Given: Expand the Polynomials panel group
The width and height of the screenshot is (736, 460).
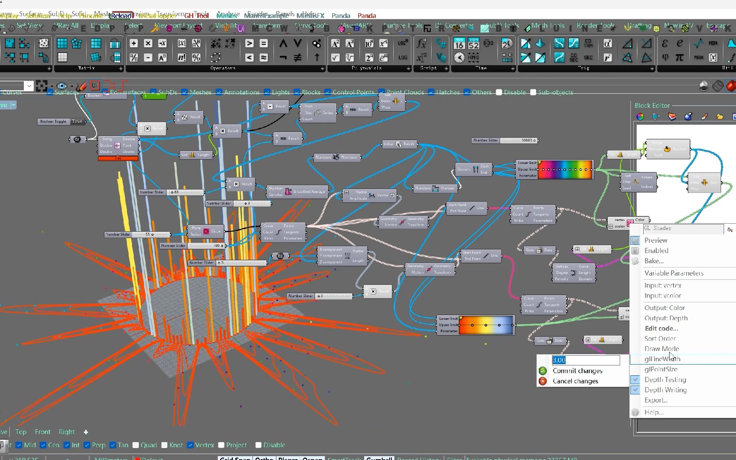Looking at the screenshot, I should 408,69.
